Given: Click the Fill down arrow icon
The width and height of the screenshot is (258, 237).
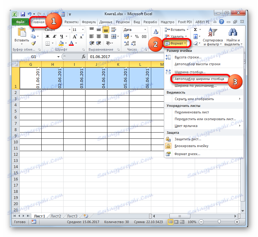Looking at the screenshot, I should click(195, 36).
